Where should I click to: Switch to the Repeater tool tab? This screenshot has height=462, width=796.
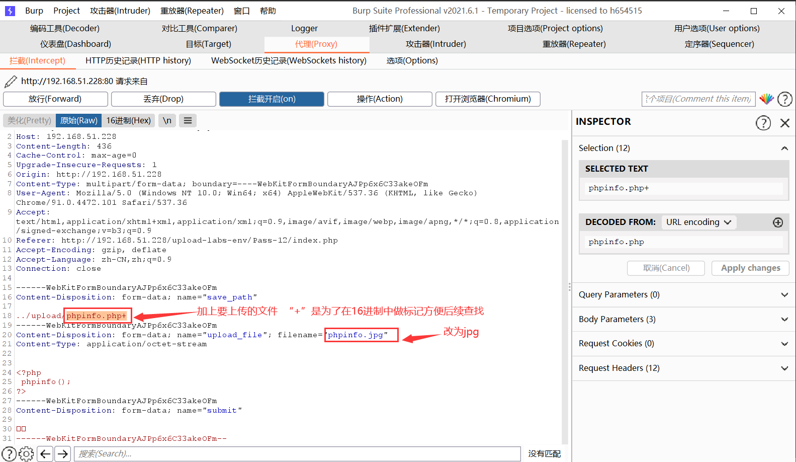pos(574,44)
